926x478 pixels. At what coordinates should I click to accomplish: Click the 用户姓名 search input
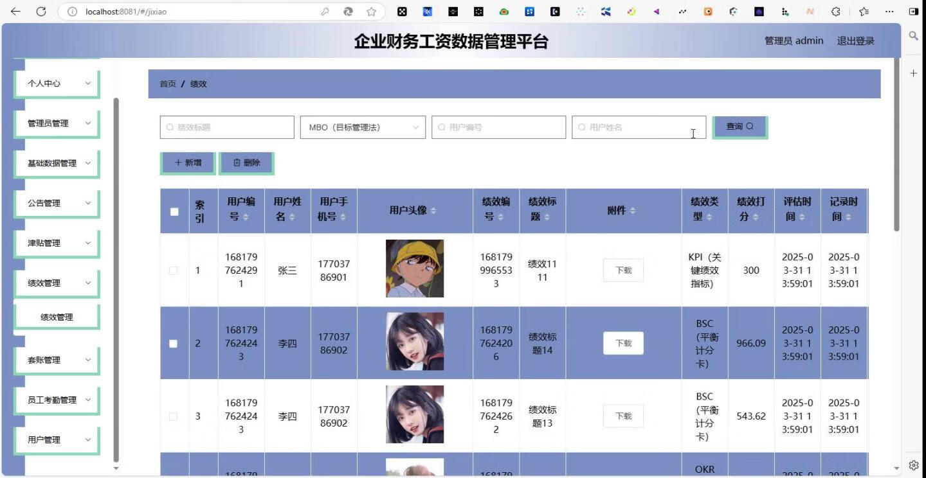(639, 127)
